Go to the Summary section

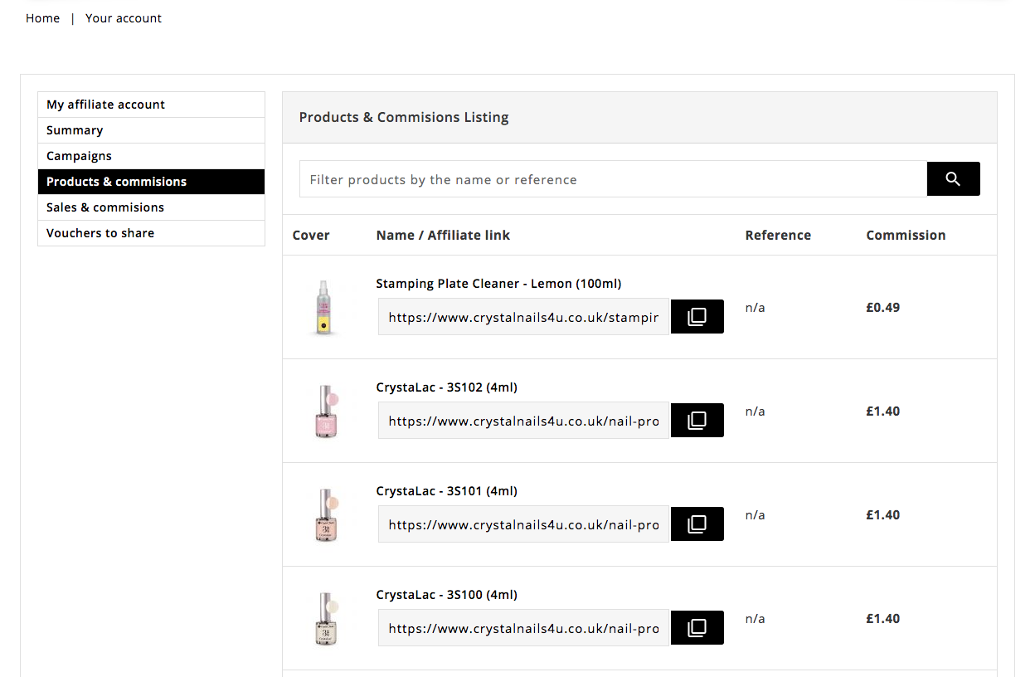75,130
